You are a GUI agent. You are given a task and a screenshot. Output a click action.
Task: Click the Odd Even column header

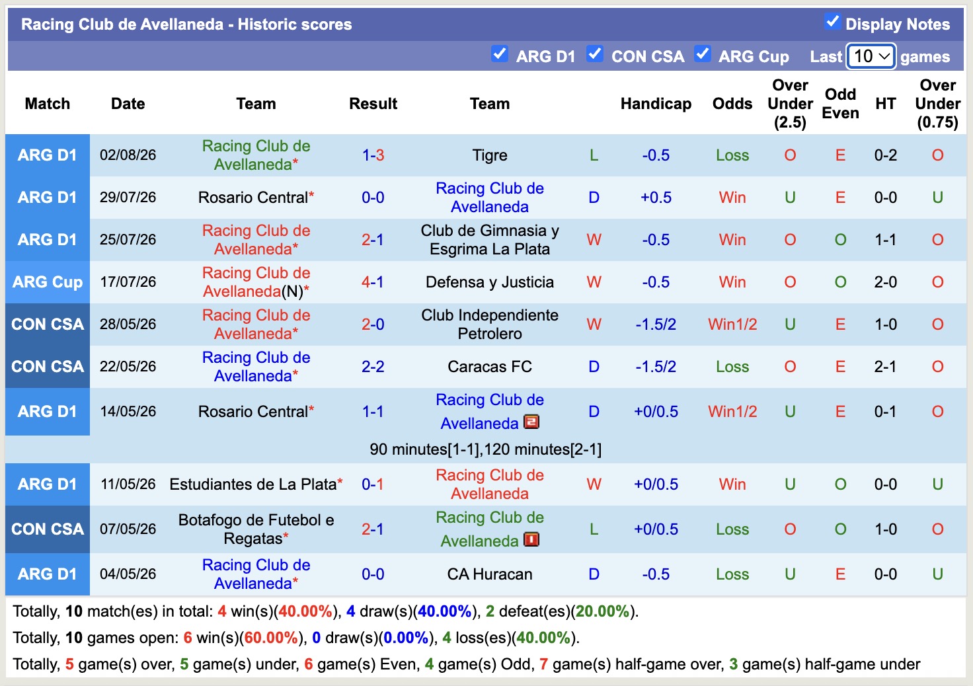pyautogui.click(x=840, y=104)
